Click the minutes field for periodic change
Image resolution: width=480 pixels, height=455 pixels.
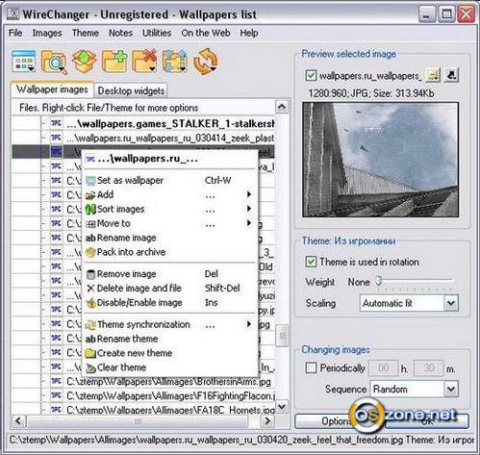pyautogui.click(x=429, y=368)
